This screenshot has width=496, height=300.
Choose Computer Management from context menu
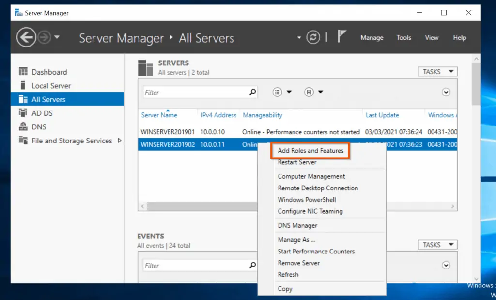point(311,176)
